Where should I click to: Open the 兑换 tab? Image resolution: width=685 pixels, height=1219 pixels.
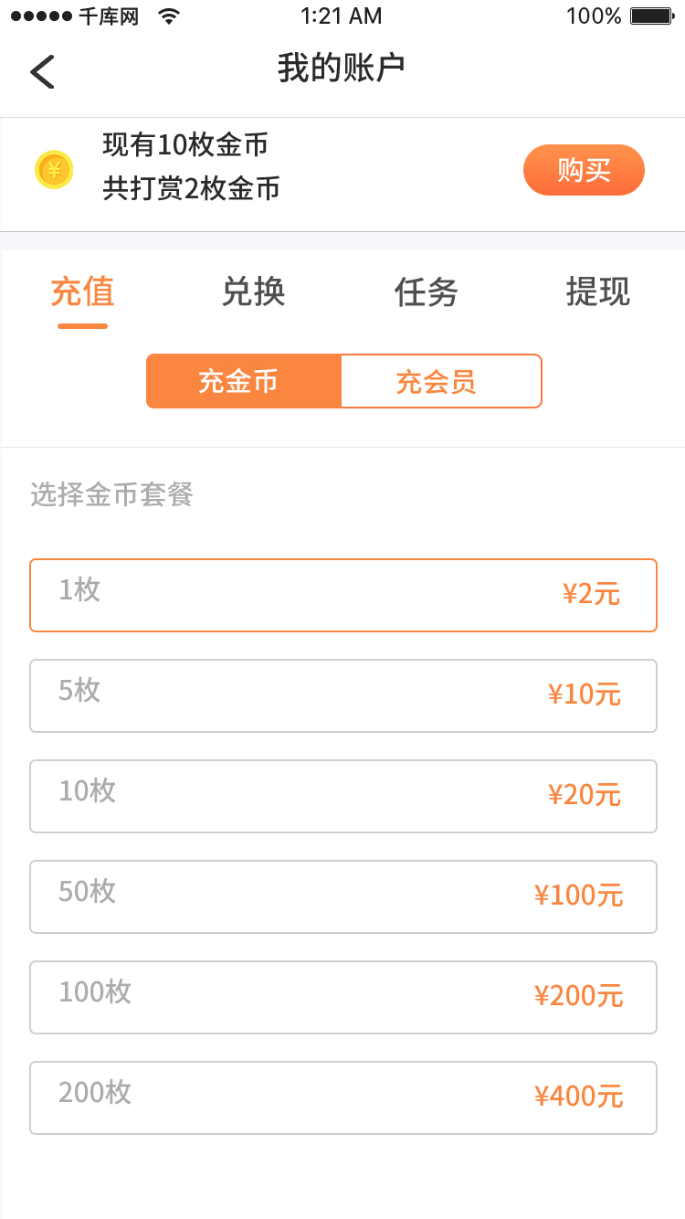click(253, 292)
